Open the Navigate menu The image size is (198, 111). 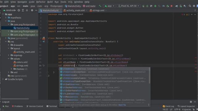point(22,2)
